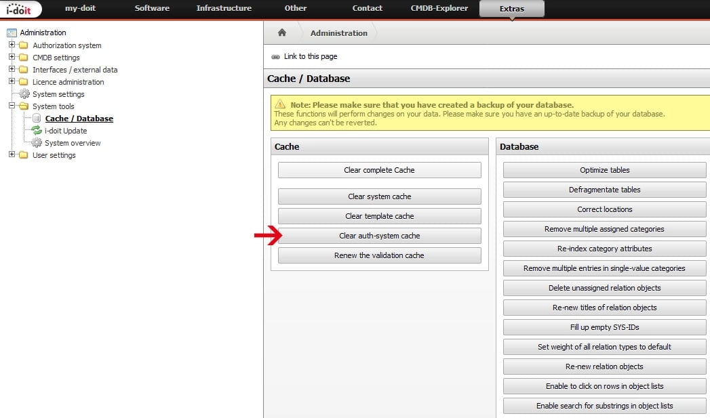710x418 pixels.
Task: Click the home icon in breadcrumb
Action: click(x=281, y=33)
